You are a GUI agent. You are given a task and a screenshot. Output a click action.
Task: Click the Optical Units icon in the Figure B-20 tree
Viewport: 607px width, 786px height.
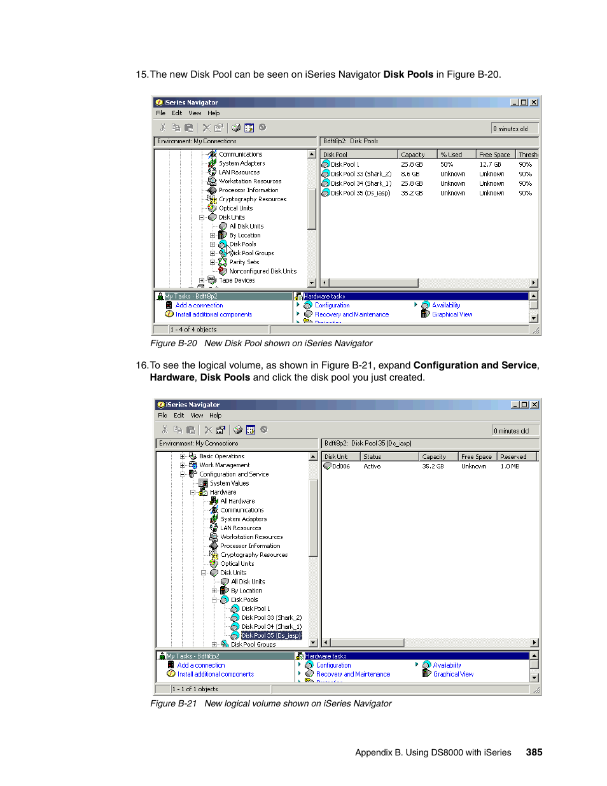(213, 208)
